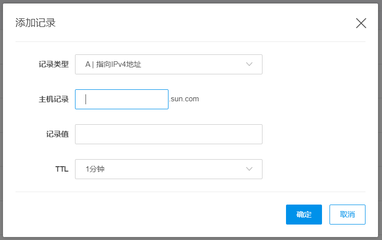
Task: Click the 记录值 text box
Action: [168, 134]
